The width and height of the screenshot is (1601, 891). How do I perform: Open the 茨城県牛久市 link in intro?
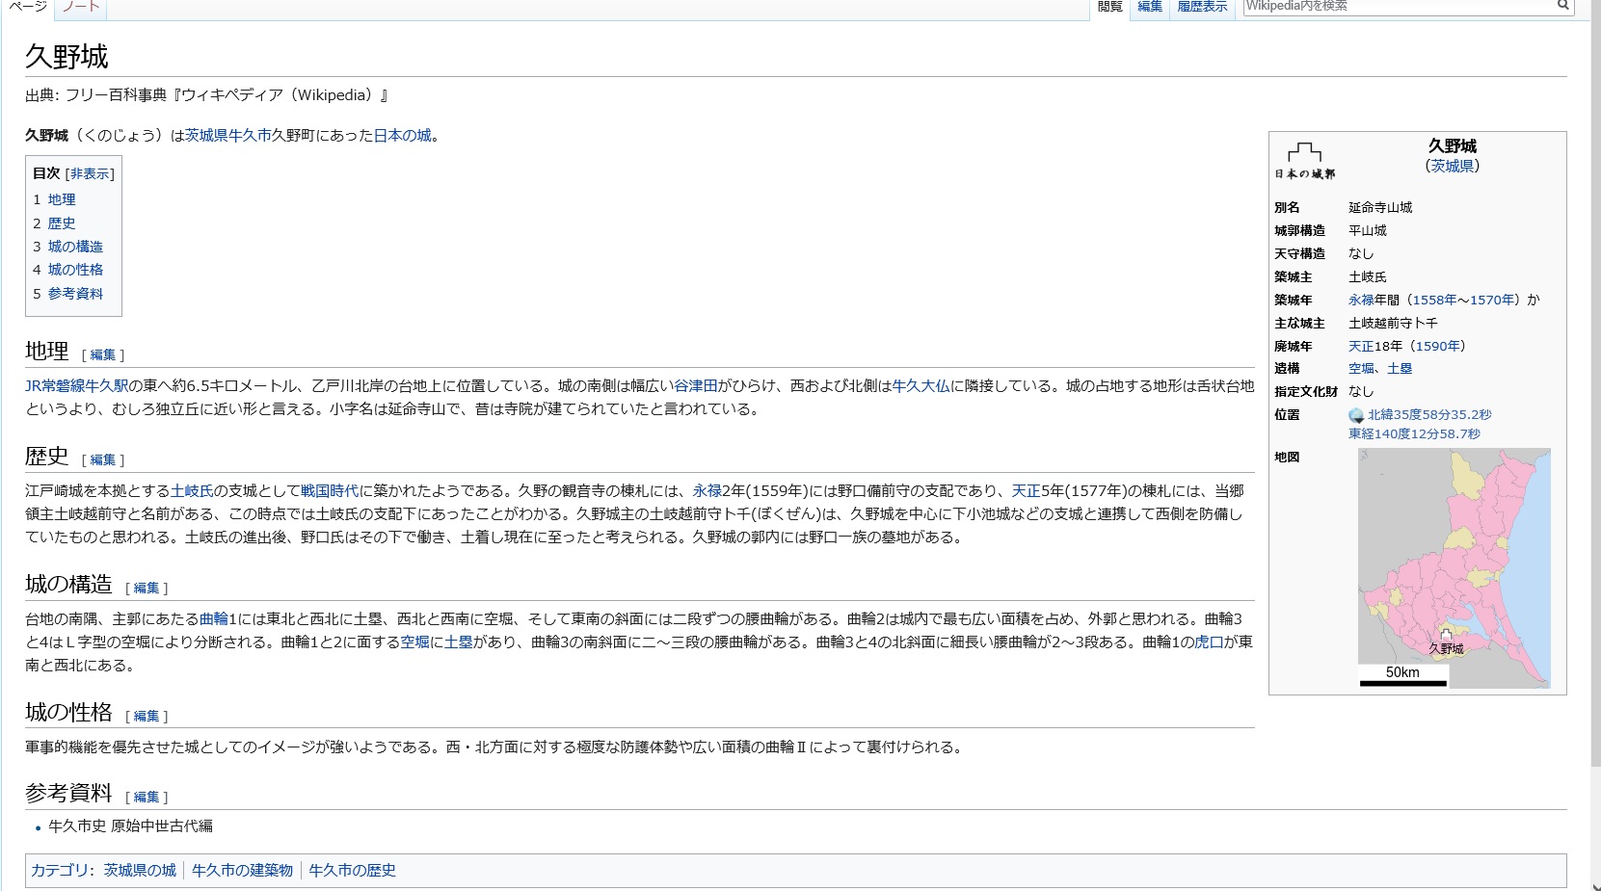[228, 136]
